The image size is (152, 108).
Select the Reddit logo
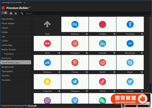[x=102, y=63]
